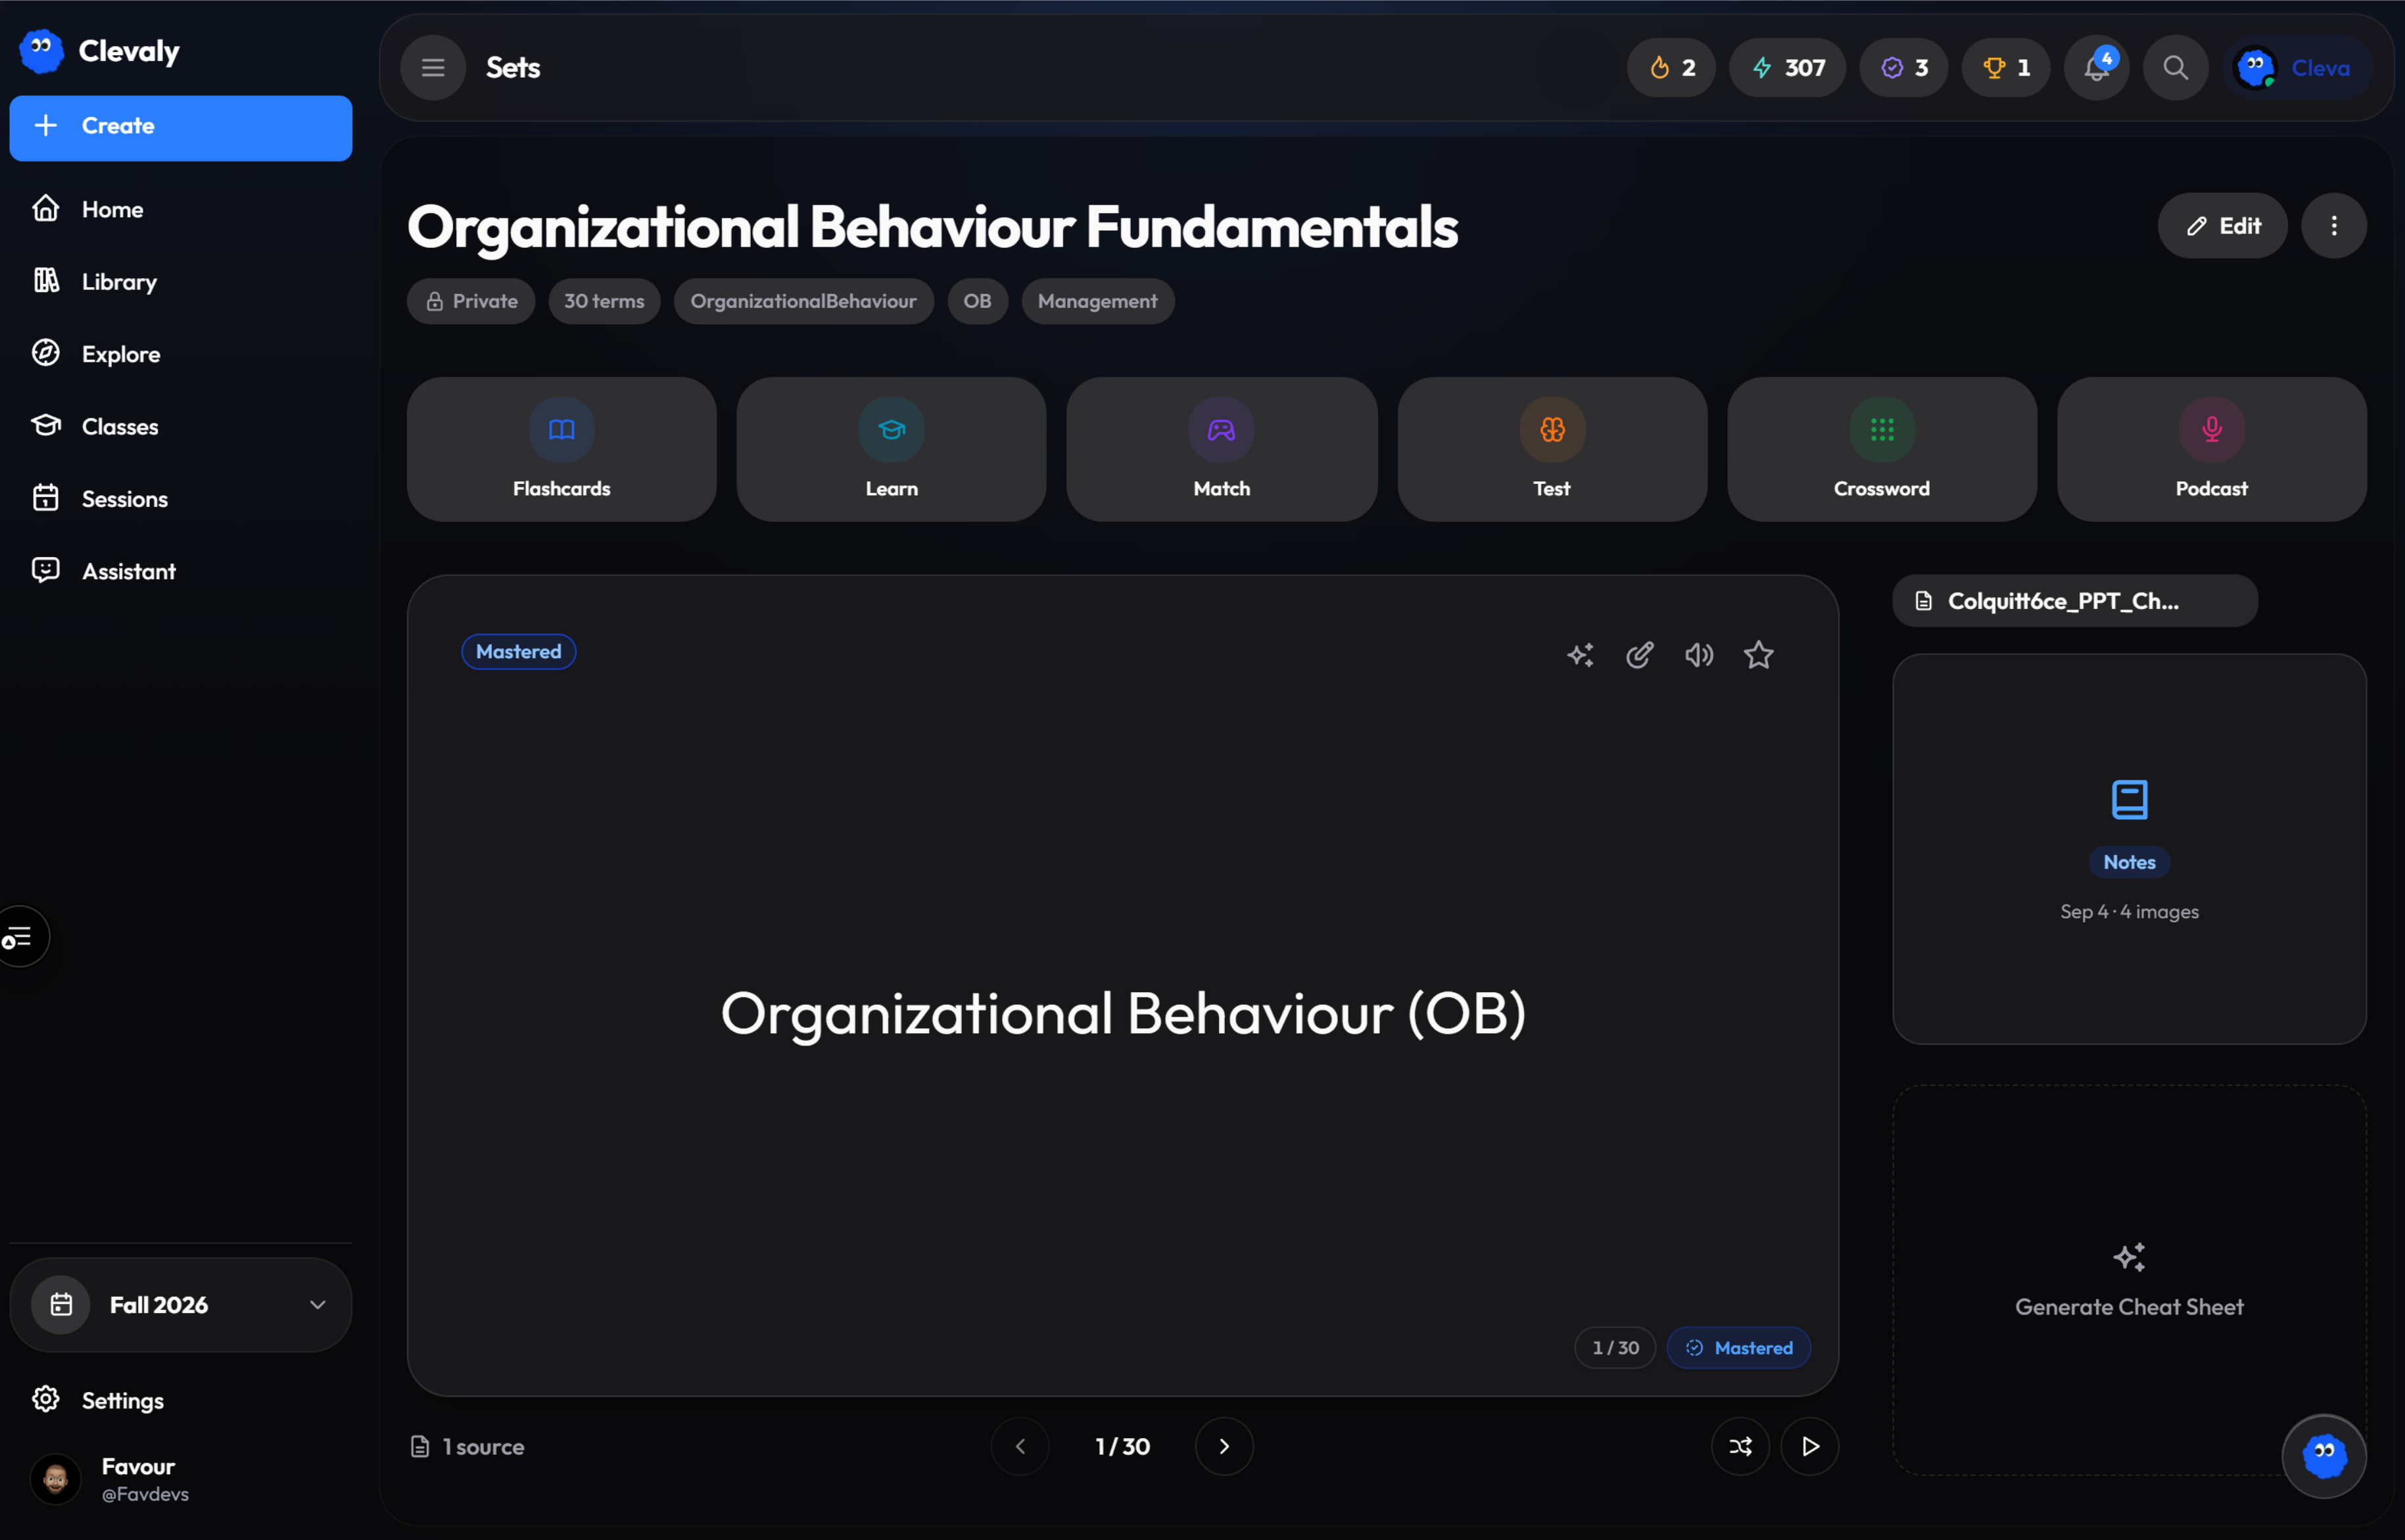
Task: Open the floating Cleva mascot chat button
Action: 2324,1455
